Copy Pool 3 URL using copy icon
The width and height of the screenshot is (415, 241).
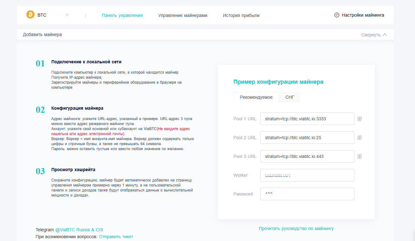coord(359,156)
